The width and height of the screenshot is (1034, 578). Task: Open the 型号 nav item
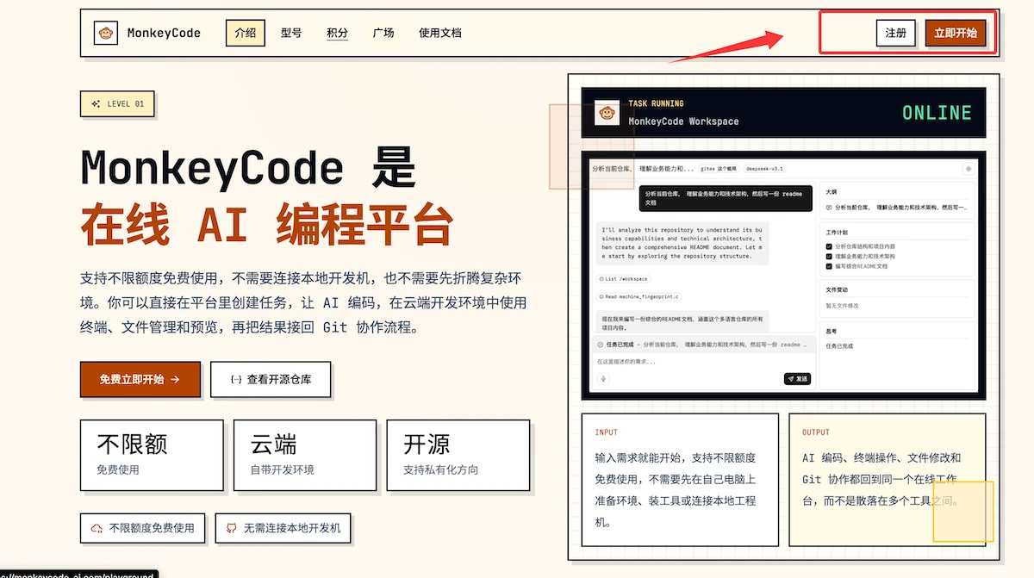291,33
